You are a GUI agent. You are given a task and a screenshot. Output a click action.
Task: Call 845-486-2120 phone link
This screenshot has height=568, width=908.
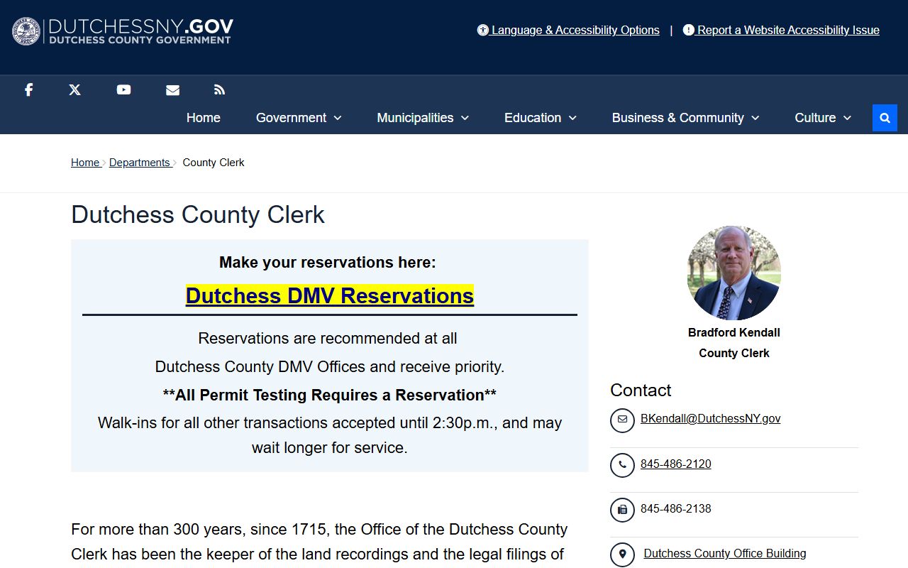point(675,464)
